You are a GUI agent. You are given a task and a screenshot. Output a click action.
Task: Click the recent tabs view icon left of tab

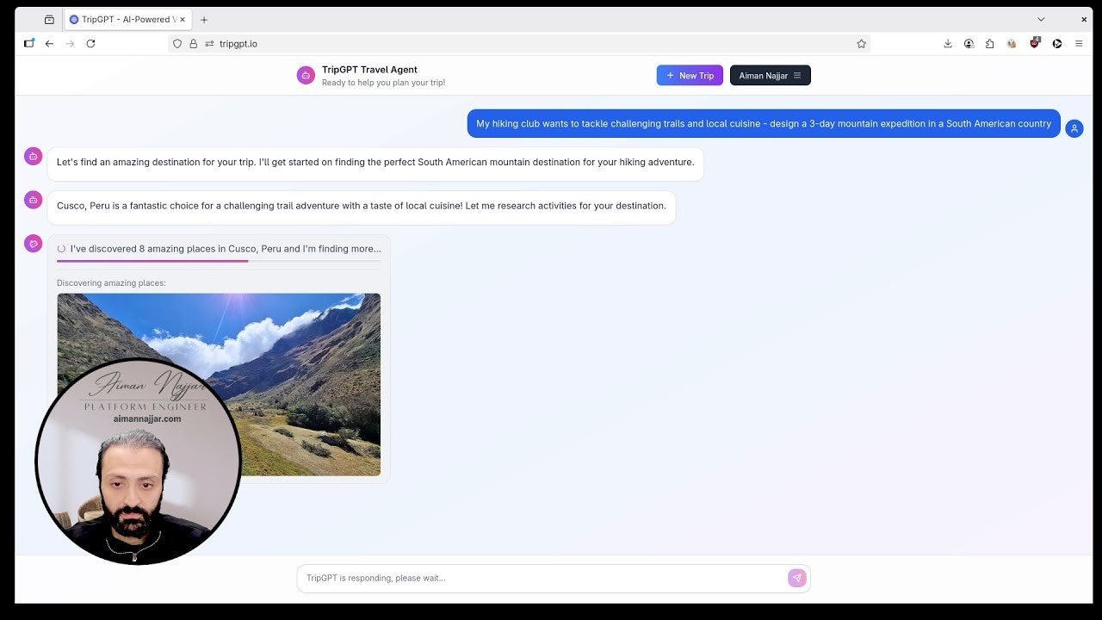49,20
